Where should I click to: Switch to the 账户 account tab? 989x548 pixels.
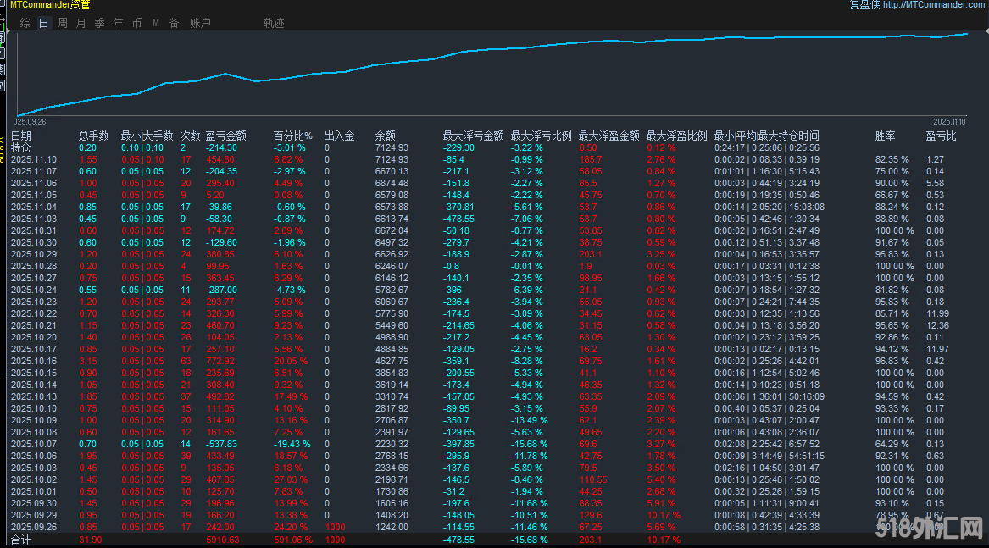pyautogui.click(x=201, y=23)
